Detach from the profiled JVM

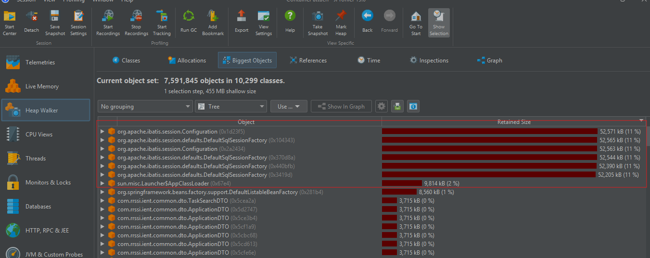pyautogui.click(x=32, y=23)
